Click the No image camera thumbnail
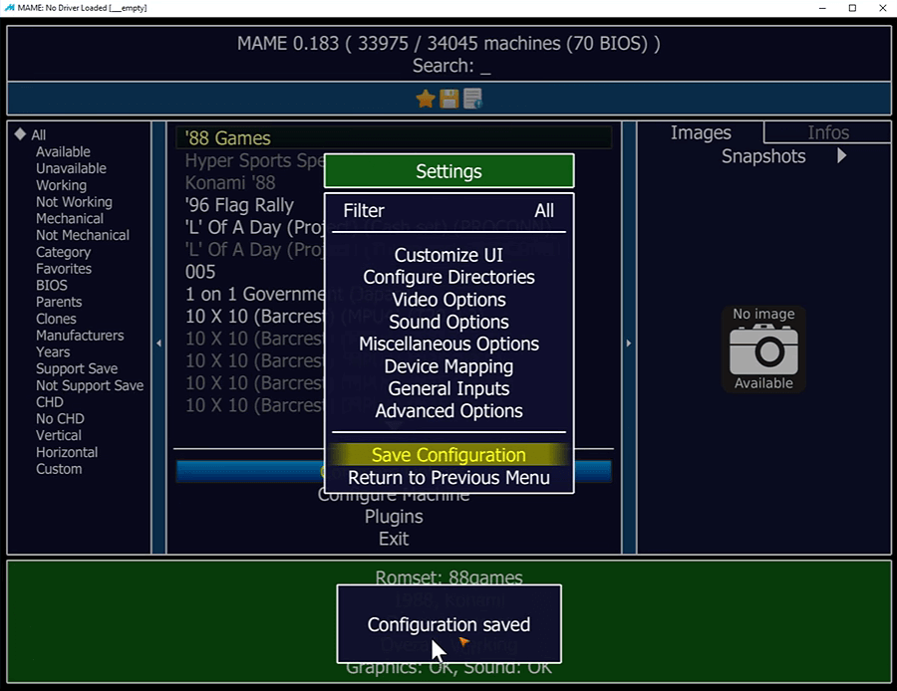Screen dimensions: 897x691 point(763,349)
